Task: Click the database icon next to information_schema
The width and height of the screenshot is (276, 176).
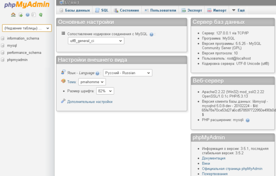Action: [3, 38]
